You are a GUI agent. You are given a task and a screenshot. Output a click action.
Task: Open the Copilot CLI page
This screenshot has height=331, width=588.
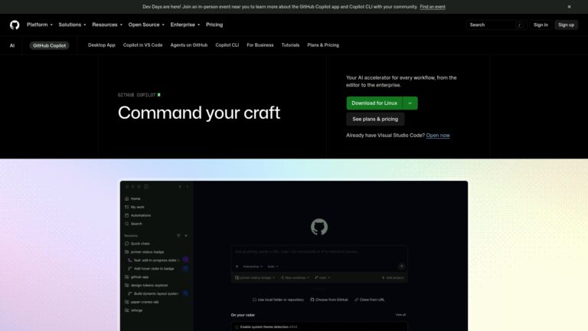(227, 45)
